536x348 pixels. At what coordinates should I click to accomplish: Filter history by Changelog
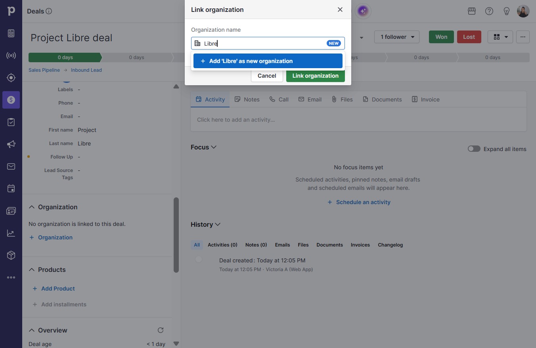390,245
